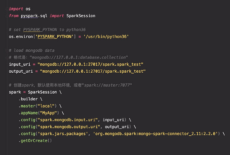Click the 'from' keyword
The image size is (230, 155).
click(14, 16)
